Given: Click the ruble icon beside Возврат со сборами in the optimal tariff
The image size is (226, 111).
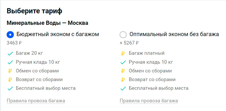Looking at the screenshot, I should [x=123, y=80].
